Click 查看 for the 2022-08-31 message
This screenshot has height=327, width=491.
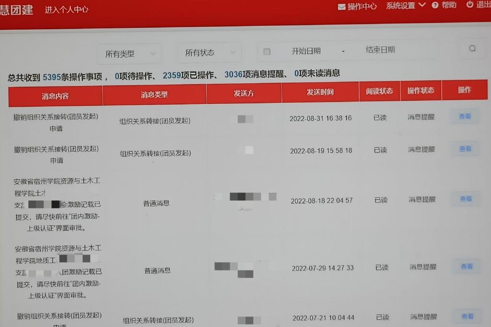(464, 116)
